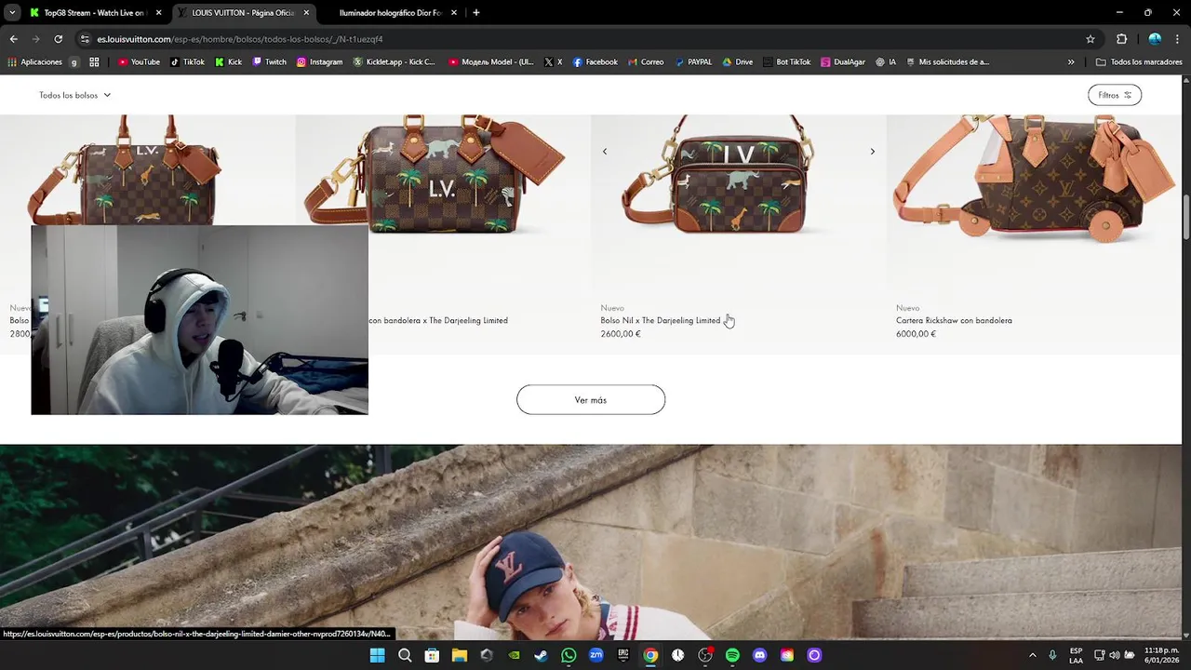This screenshot has height=670, width=1191.
Task: Open the clock showing 11:18 p.m.
Action: click(1161, 655)
